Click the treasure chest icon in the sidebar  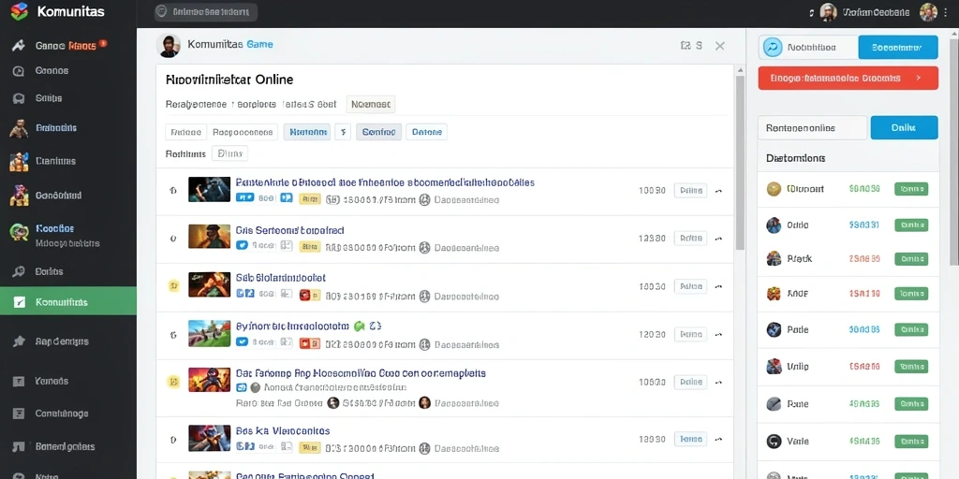coord(19,161)
